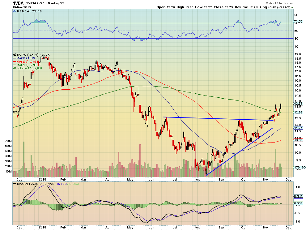Click the 20M volume axis label
Screen dimensions: 306x230
tap(8, 166)
